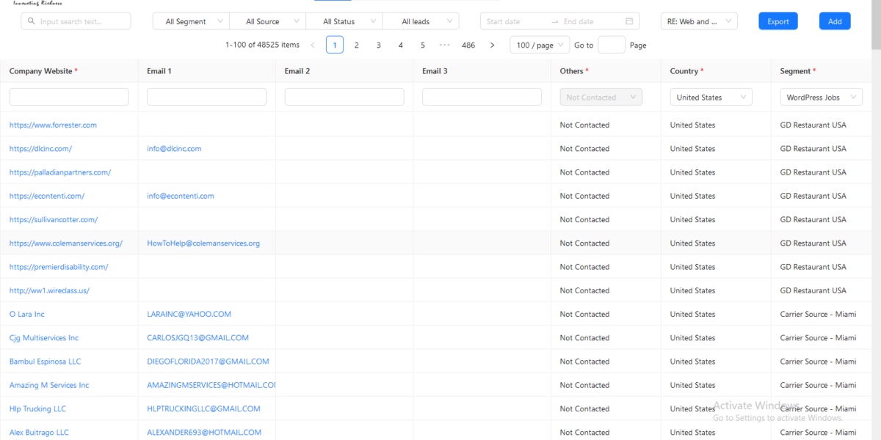Screen dimensions: 881x440
Task: Open the date range calendar icon
Action: click(629, 21)
